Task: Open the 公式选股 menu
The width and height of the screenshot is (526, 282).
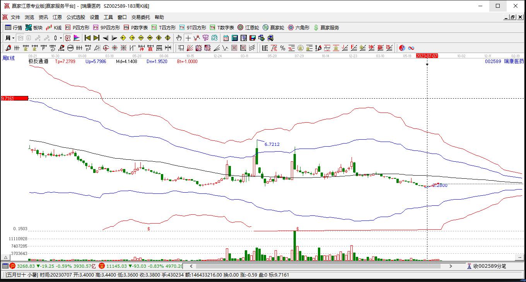Action: coord(75,17)
